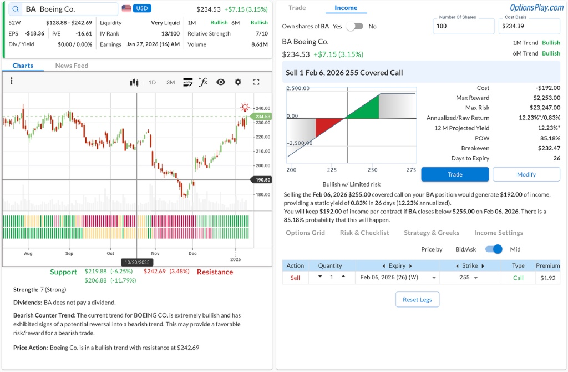Open the Strategy & Greeks tab
Image resolution: width=568 pixels, height=372 pixels.
432,233
